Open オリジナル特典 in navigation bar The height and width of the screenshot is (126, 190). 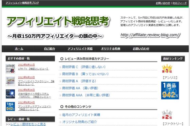click(x=111, y=49)
